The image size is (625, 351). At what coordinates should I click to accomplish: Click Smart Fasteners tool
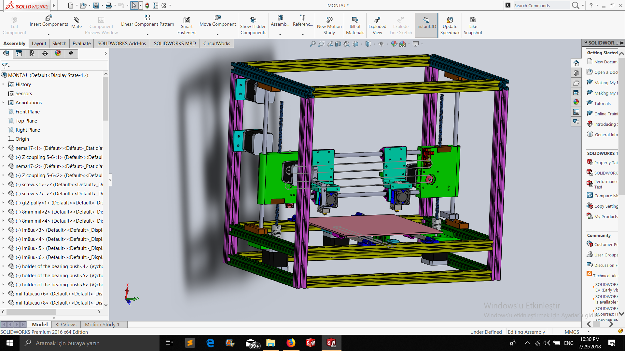187,26
